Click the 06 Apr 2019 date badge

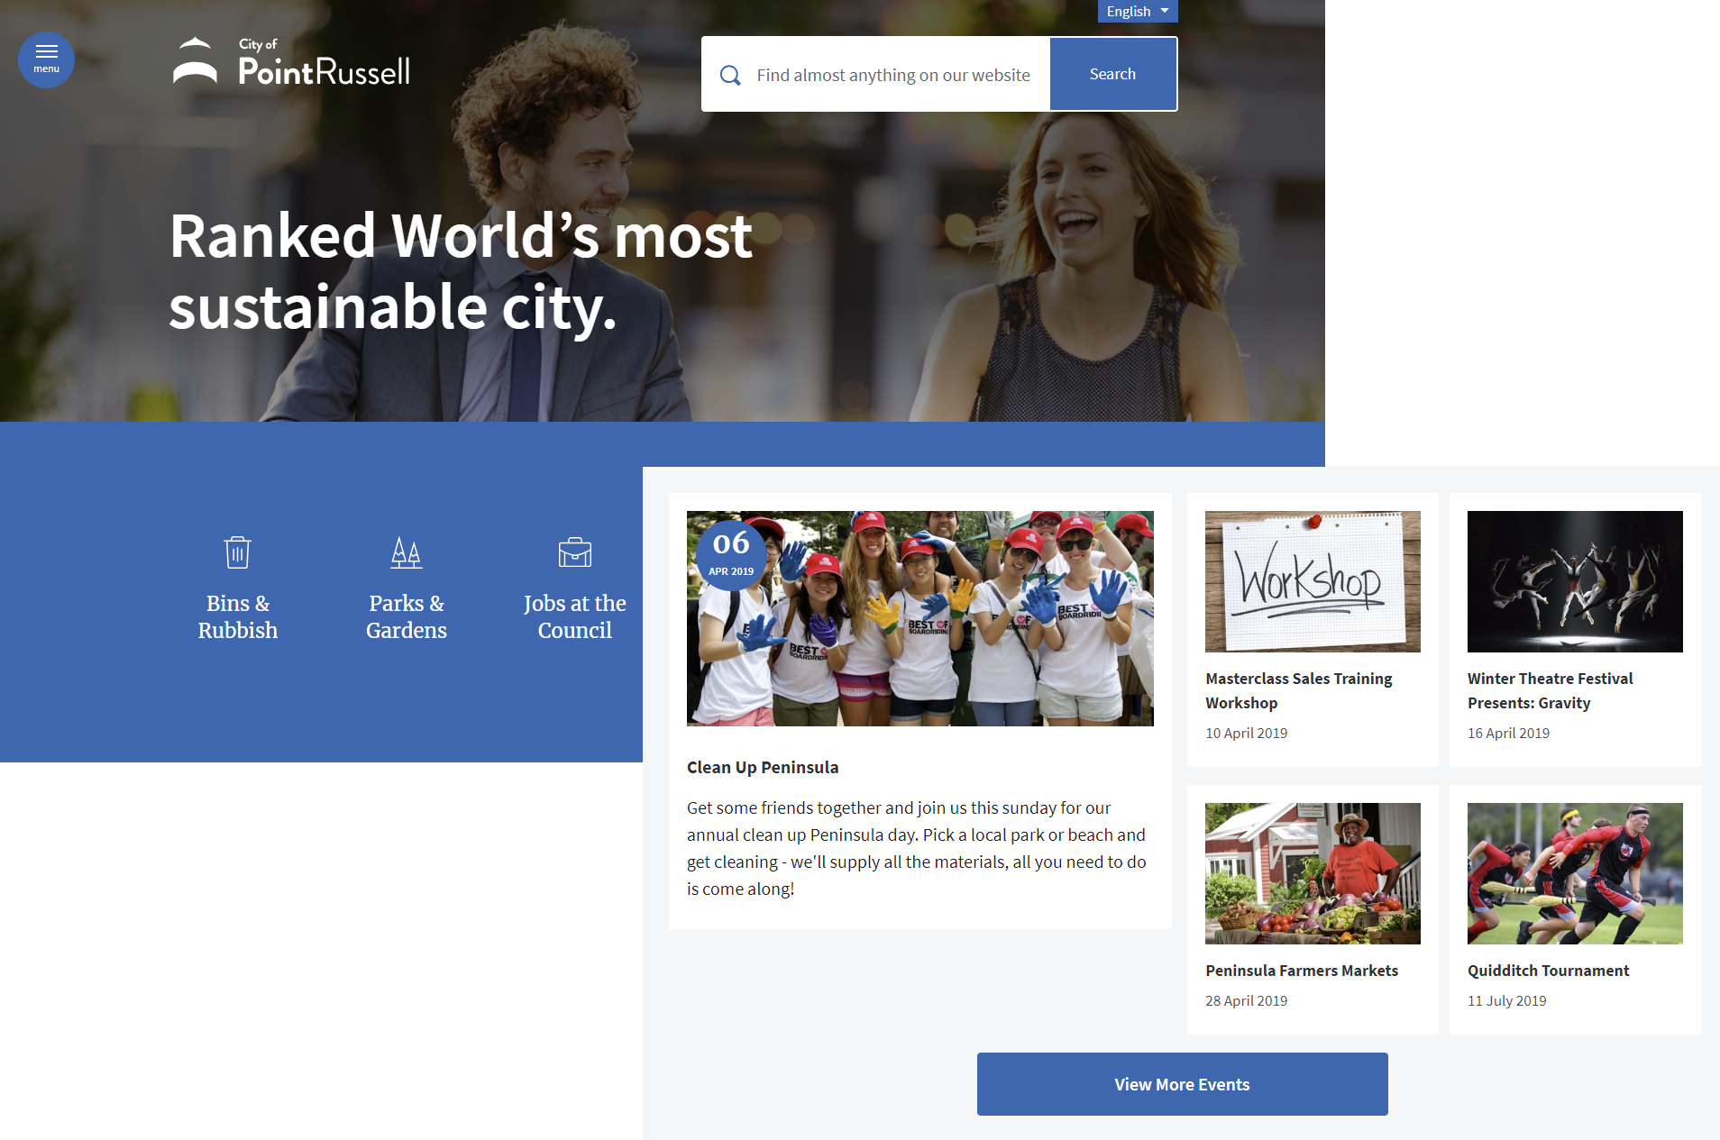coord(731,554)
